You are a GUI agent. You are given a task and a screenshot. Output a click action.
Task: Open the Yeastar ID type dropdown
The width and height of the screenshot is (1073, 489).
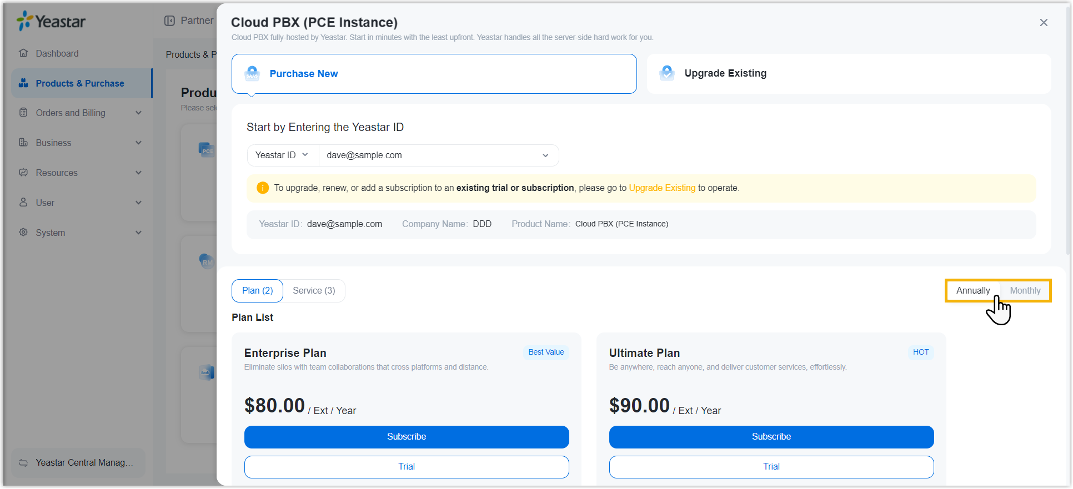tap(282, 155)
